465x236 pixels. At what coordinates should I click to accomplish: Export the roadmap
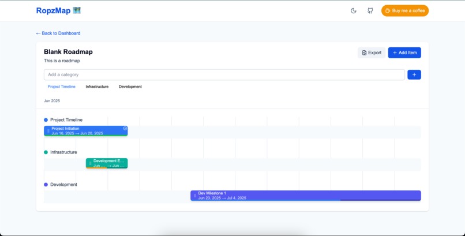click(x=372, y=53)
